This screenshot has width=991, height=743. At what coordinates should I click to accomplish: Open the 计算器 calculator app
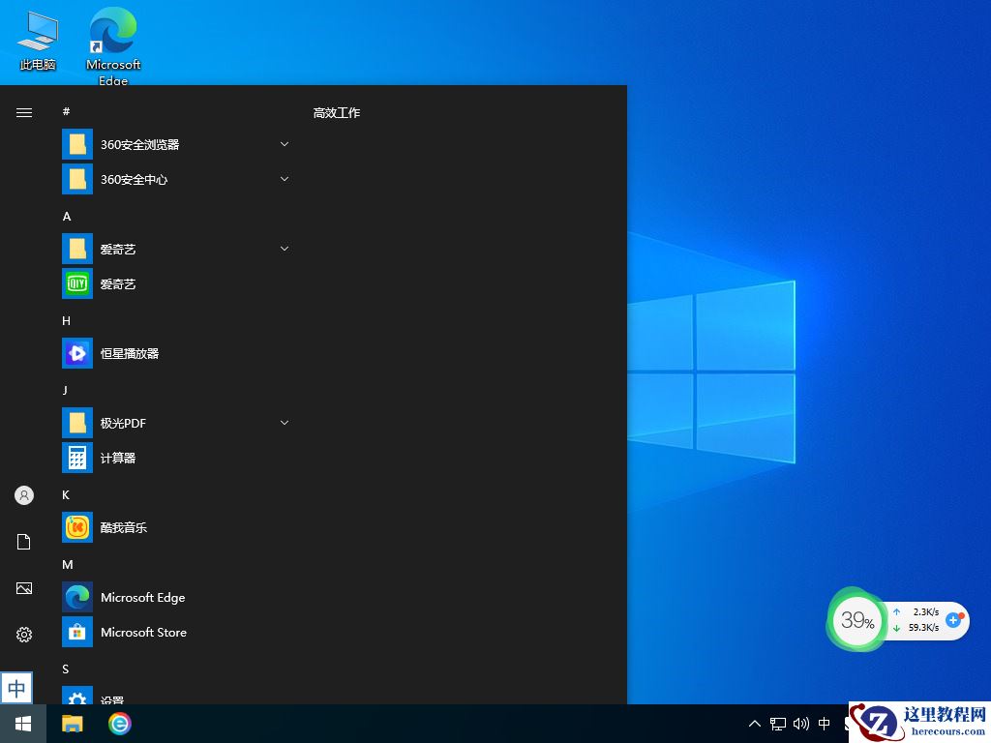(117, 458)
